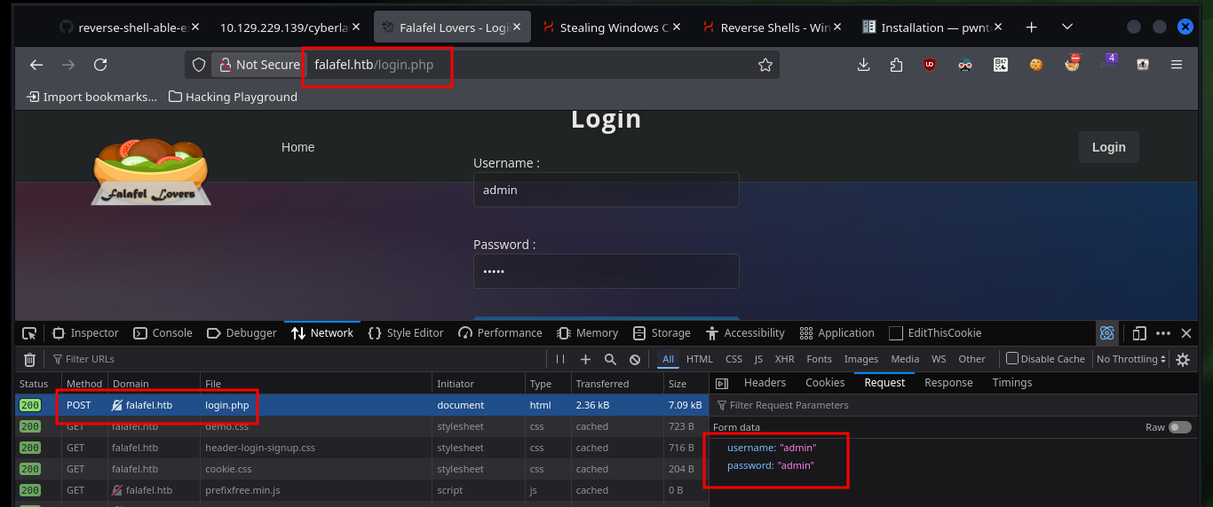Filter requests by XHR type
This screenshot has height=507, width=1213.
[x=784, y=359]
